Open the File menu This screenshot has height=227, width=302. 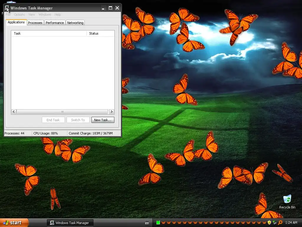click(x=8, y=14)
